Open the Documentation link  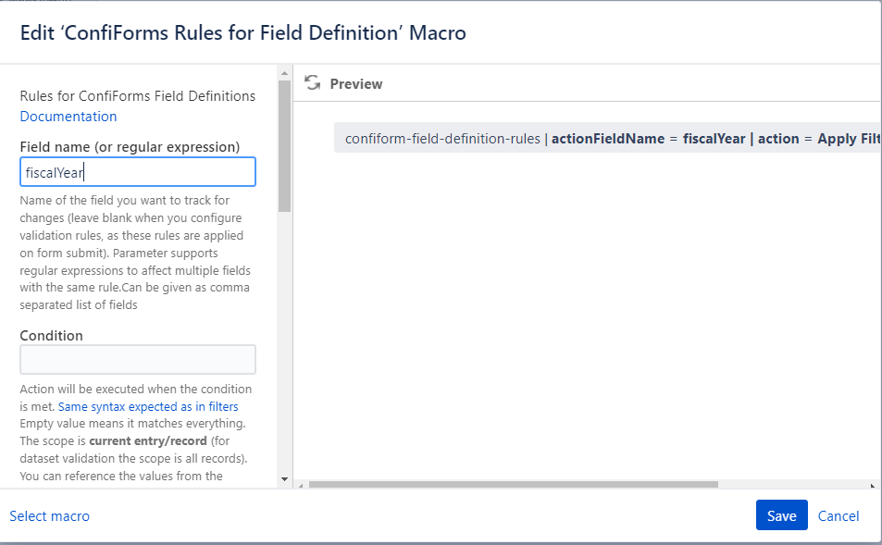68,117
